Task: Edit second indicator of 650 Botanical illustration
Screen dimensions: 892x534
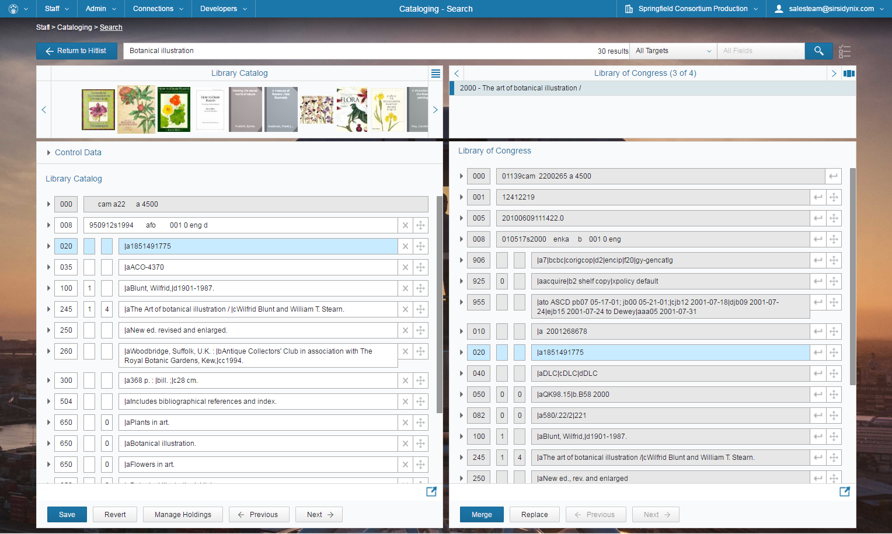Action: (107, 444)
